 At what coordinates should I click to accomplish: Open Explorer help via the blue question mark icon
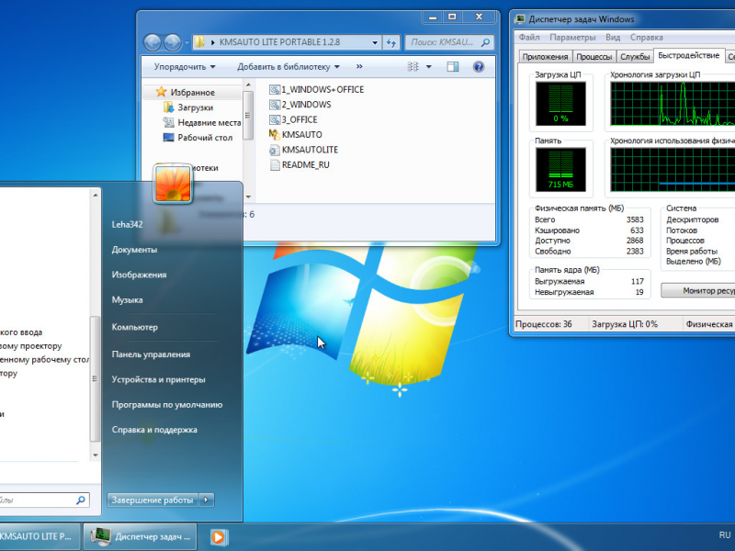478,66
